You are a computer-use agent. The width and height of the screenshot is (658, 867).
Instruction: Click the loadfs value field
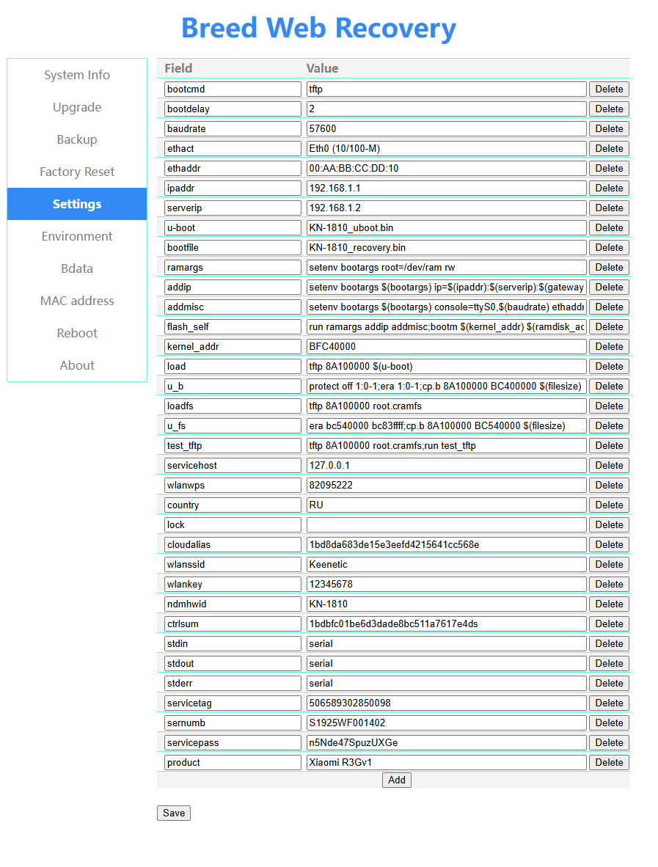(446, 406)
